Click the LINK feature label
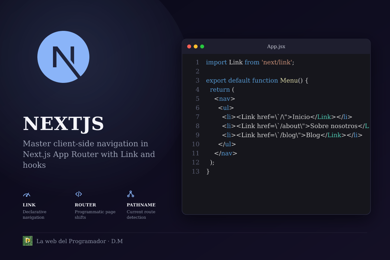390x260 pixels. point(29,205)
